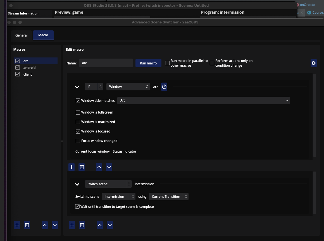Delete the Window condition using the trash icon
Viewport: 324px width, 241px height.
82,167
